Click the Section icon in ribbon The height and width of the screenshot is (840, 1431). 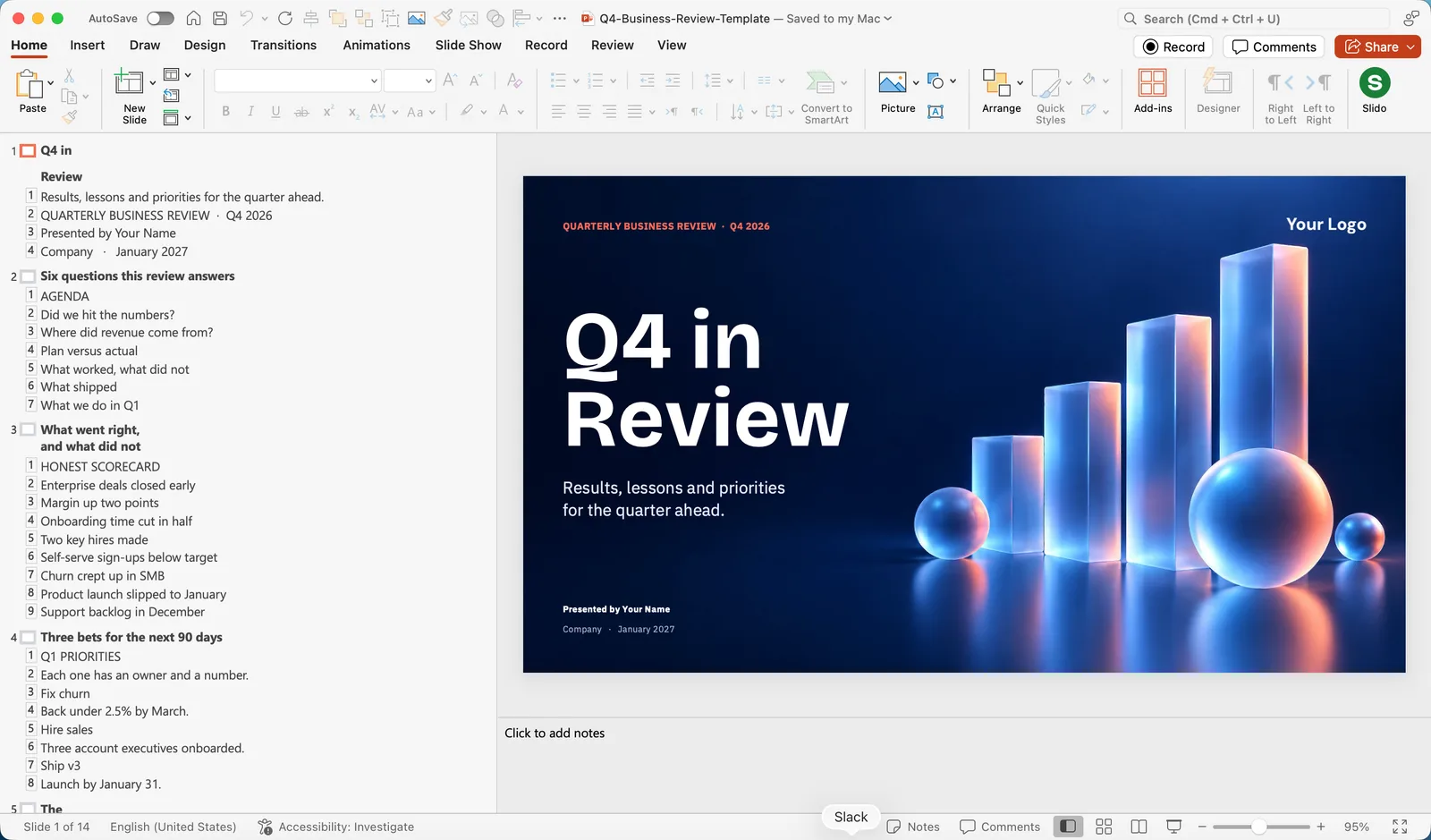(x=171, y=118)
